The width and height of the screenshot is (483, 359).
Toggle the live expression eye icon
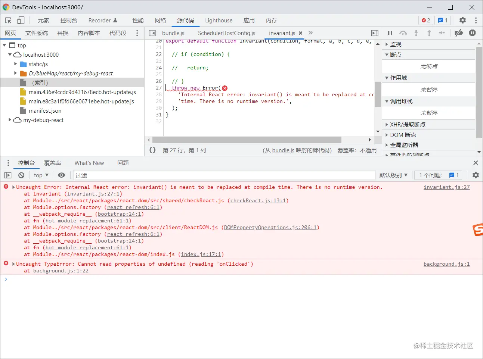tap(62, 175)
